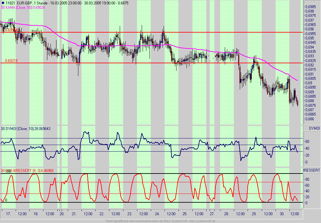Click the 20. date label on the time axis

point(62,214)
